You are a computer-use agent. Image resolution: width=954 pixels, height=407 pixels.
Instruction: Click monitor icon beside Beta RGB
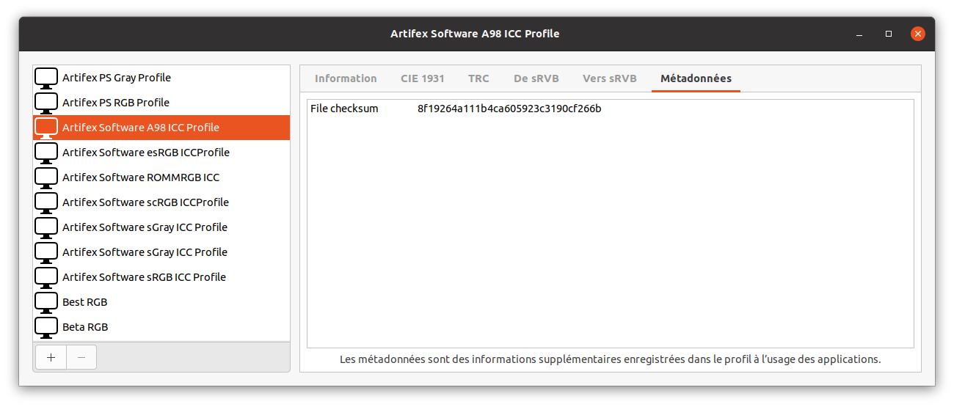pos(46,327)
